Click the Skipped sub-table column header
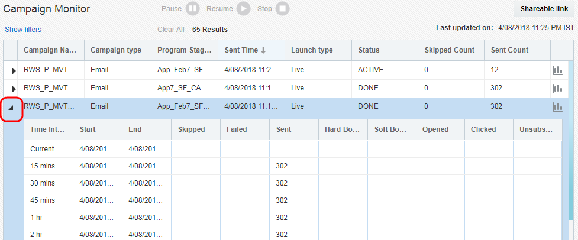This screenshot has height=240, width=578. click(x=196, y=129)
